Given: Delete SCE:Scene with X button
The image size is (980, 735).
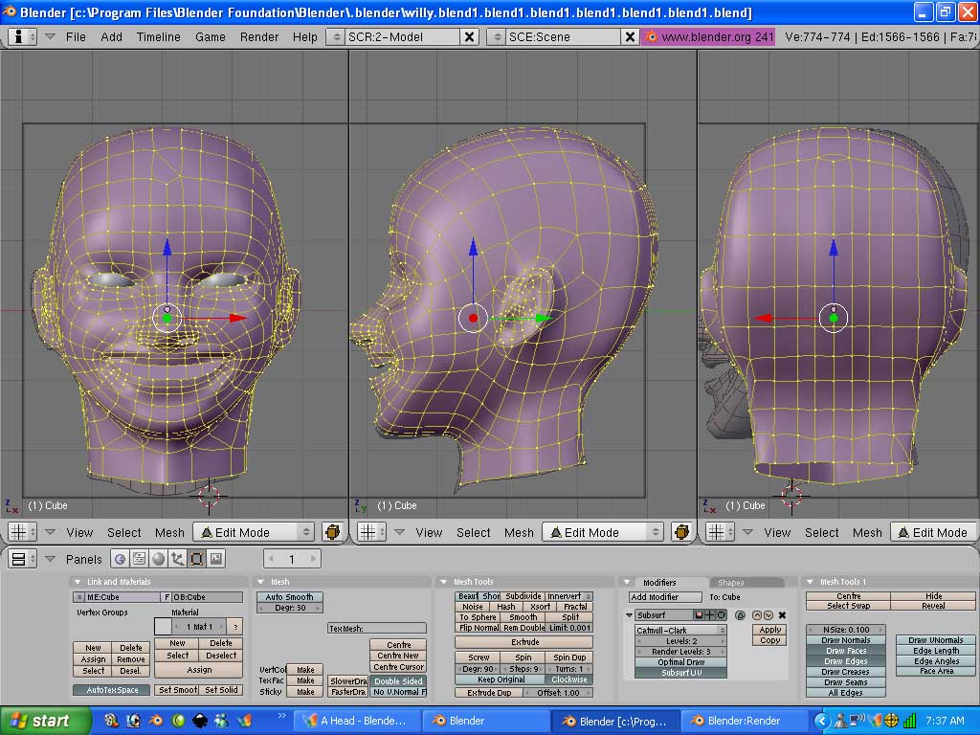Looking at the screenshot, I should (630, 37).
